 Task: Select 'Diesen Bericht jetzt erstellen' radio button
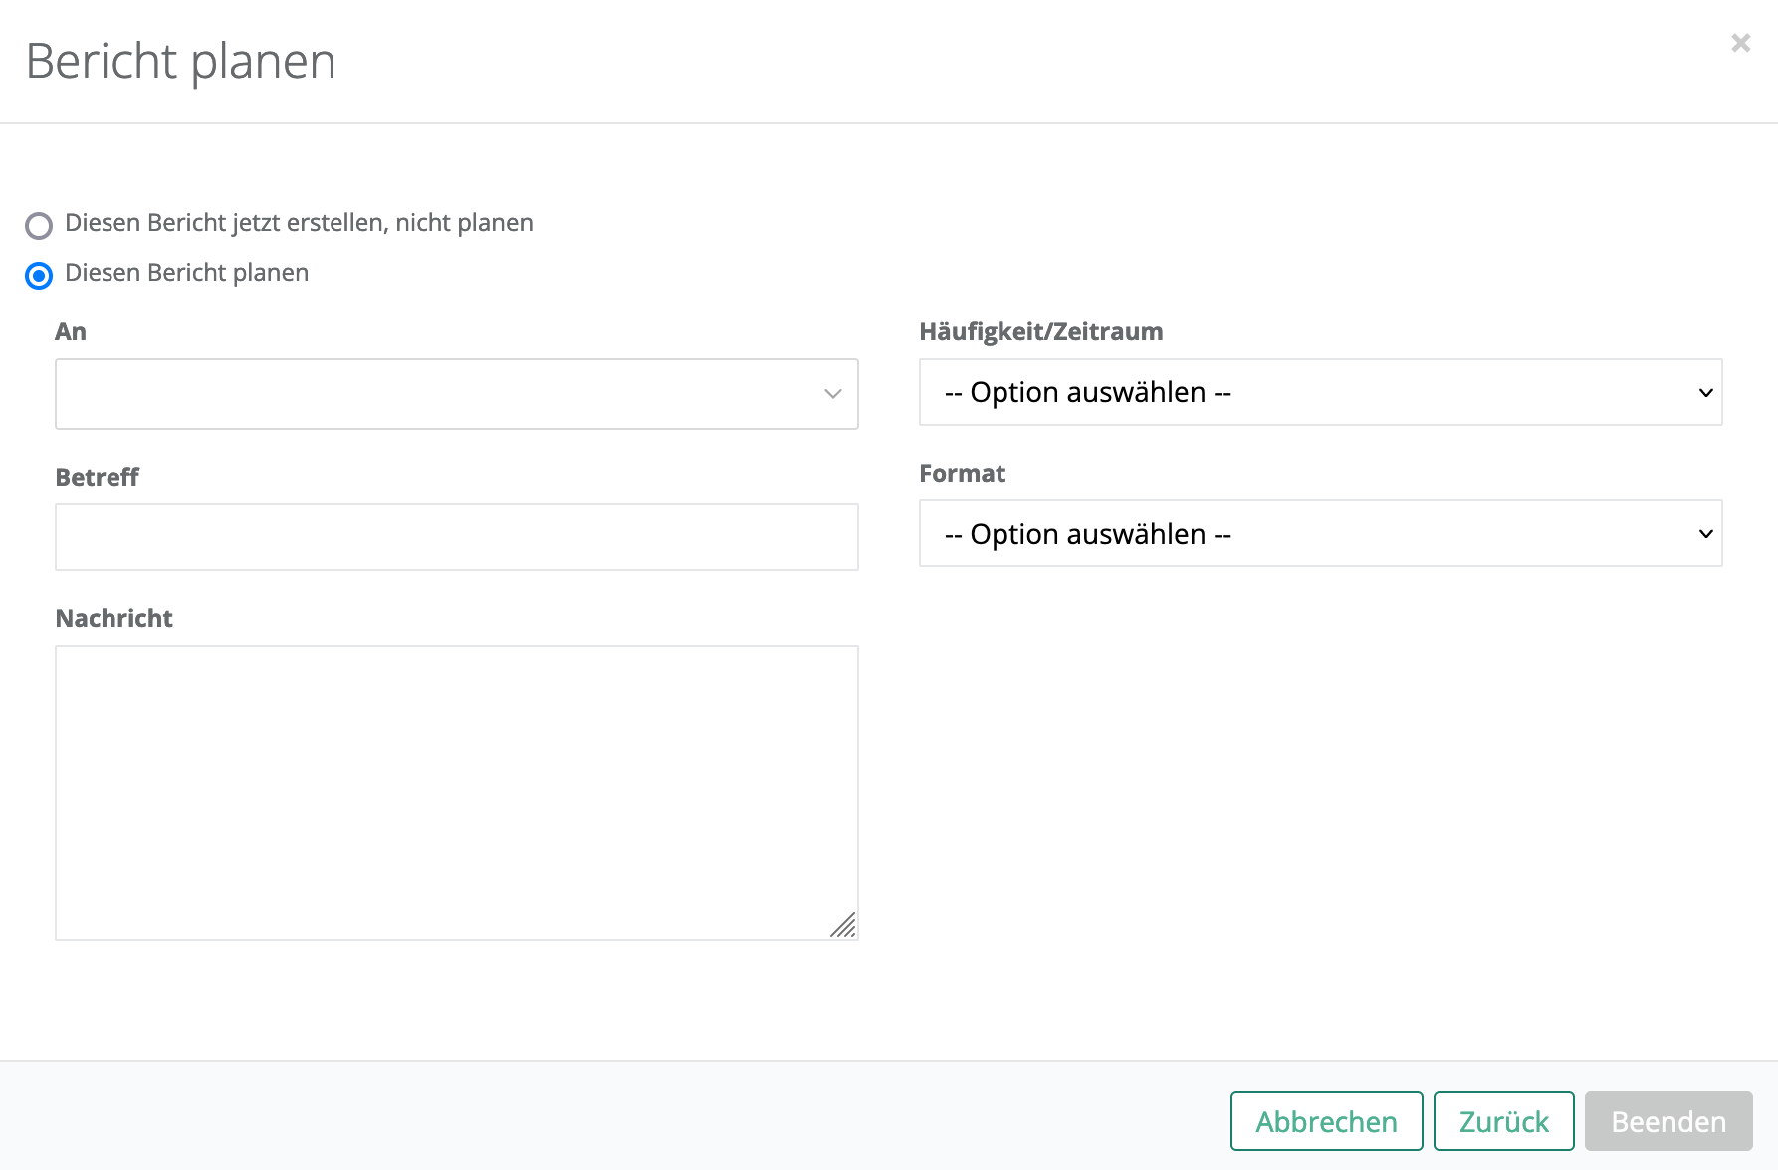coord(39,226)
